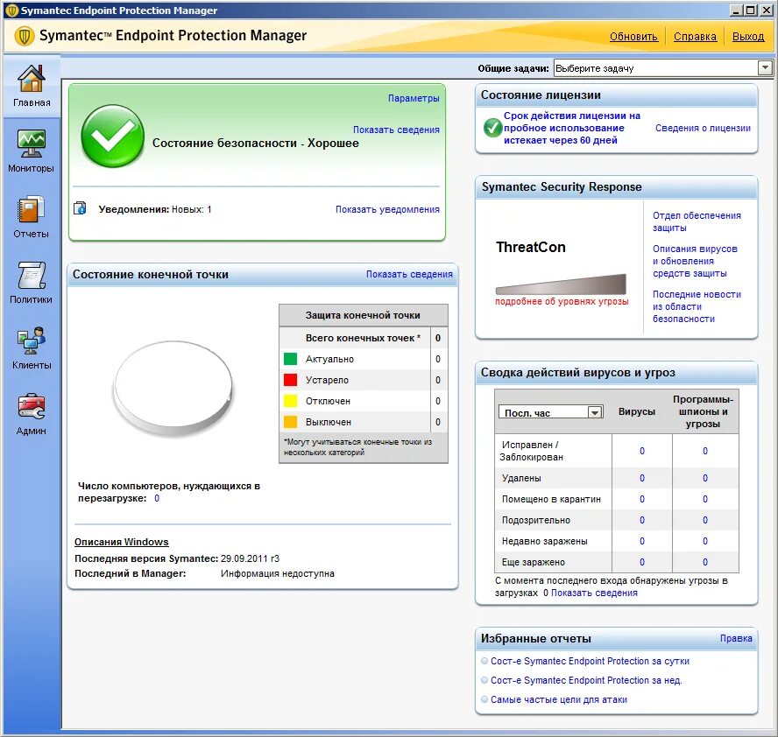Click the notifications document icon
The image size is (778, 737).
click(x=80, y=208)
